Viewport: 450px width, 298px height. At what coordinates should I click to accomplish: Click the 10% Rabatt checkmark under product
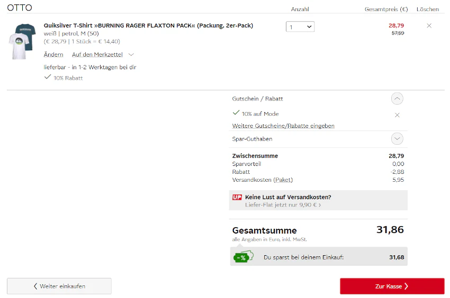48,77
